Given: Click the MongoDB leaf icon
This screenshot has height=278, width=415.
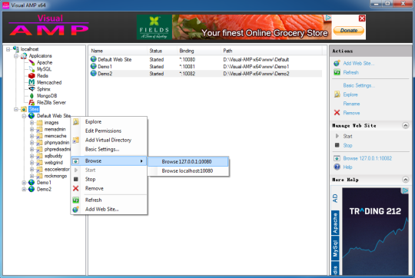Looking at the screenshot, I should 32,96.
